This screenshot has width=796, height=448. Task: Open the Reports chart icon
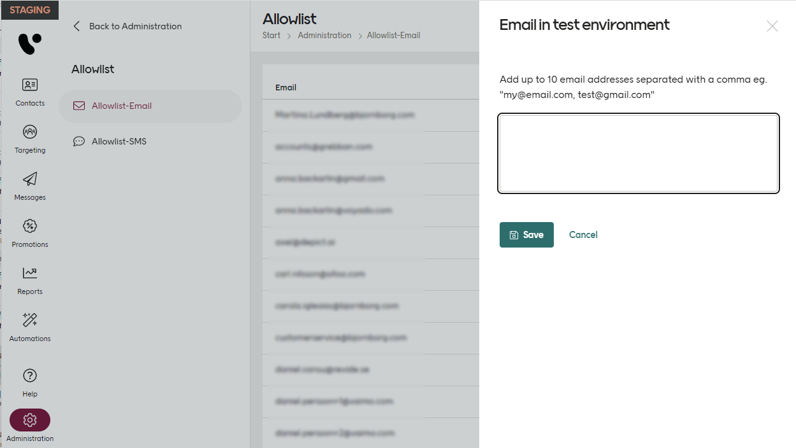coord(30,273)
